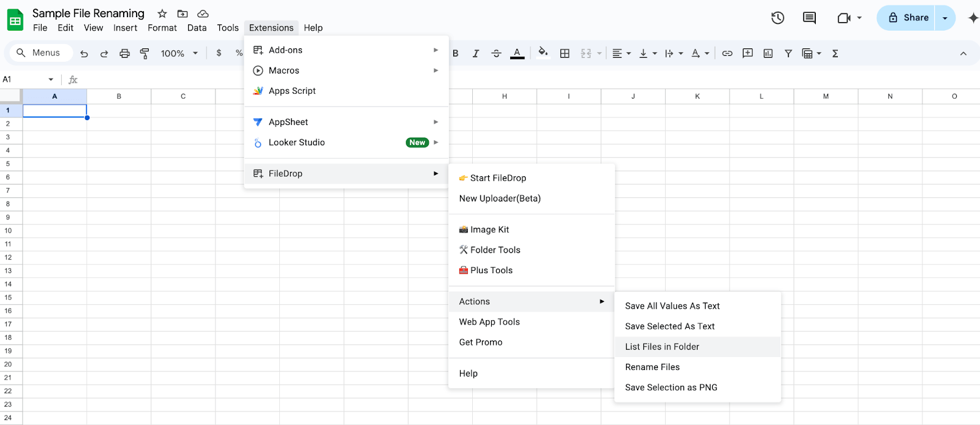Click the Create a filter icon

click(788, 53)
